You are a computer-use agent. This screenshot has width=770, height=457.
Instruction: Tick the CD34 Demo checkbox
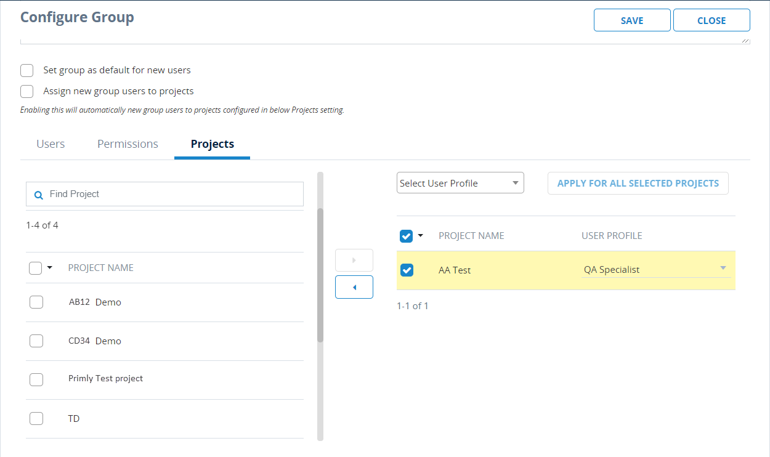tap(36, 341)
